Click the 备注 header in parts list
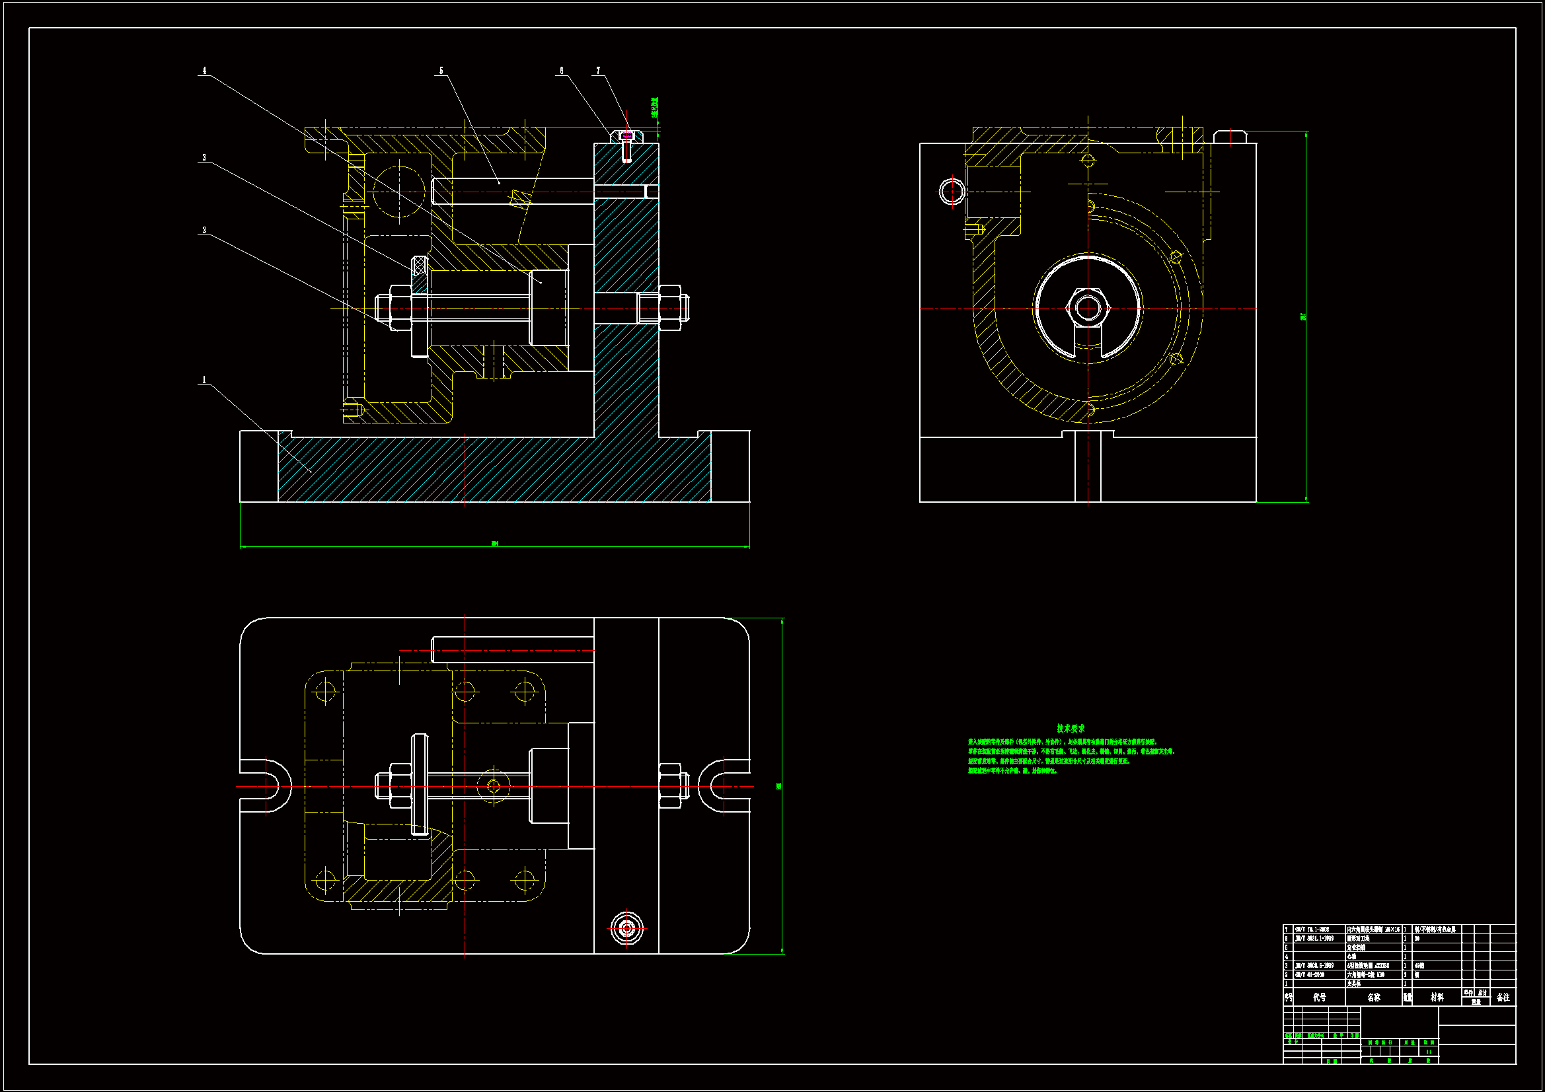 [x=1503, y=998]
